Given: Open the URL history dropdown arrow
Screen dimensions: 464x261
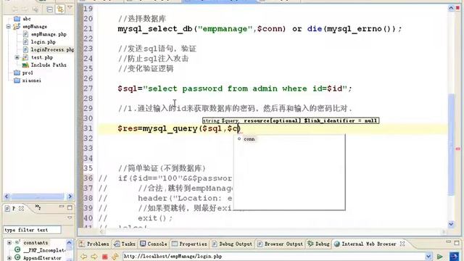Looking at the screenshot, I should pyautogui.click(x=428, y=256).
